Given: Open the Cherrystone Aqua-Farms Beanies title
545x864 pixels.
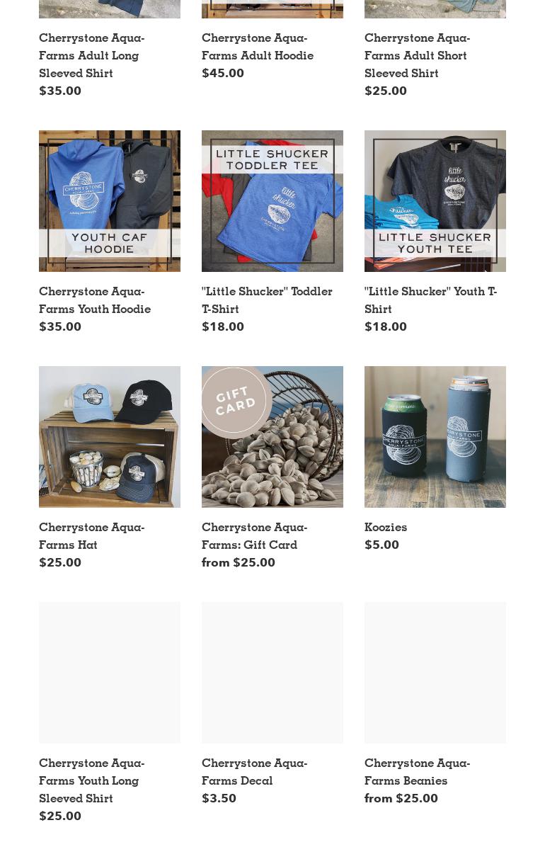Looking at the screenshot, I should [x=418, y=771].
